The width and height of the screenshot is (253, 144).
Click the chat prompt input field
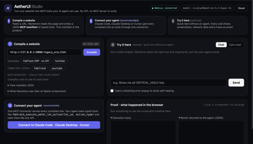coord(169,83)
